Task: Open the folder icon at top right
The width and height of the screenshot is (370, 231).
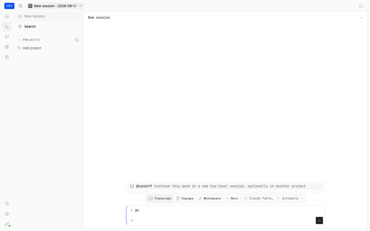Action: point(361,6)
